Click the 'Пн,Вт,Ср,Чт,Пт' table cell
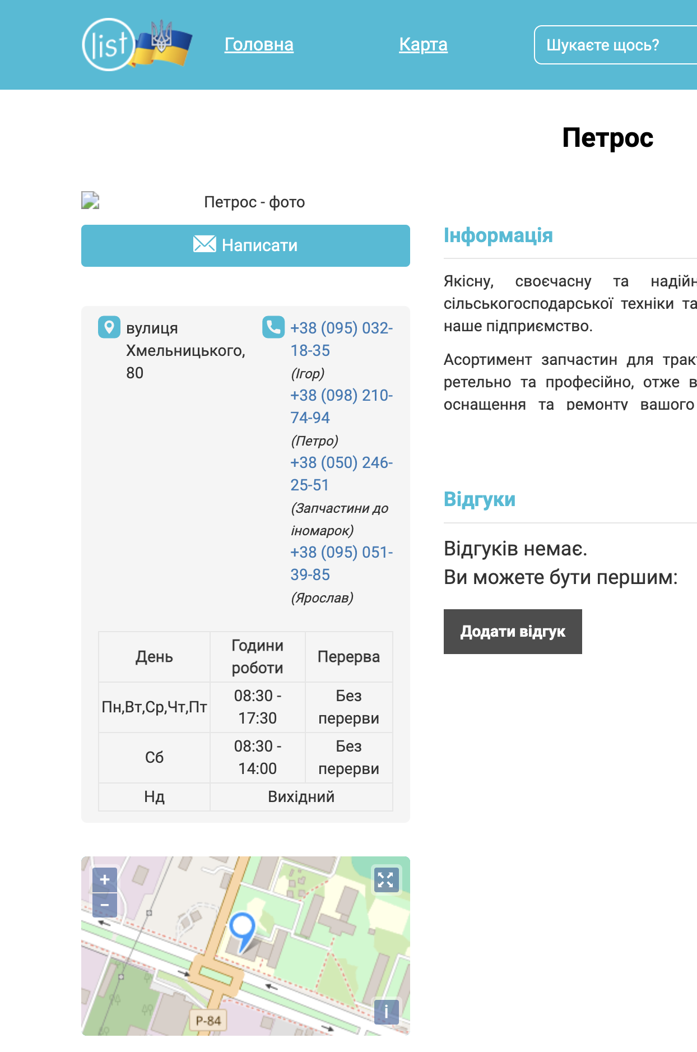This screenshot has width=697, height=1052. pos(154,707)
